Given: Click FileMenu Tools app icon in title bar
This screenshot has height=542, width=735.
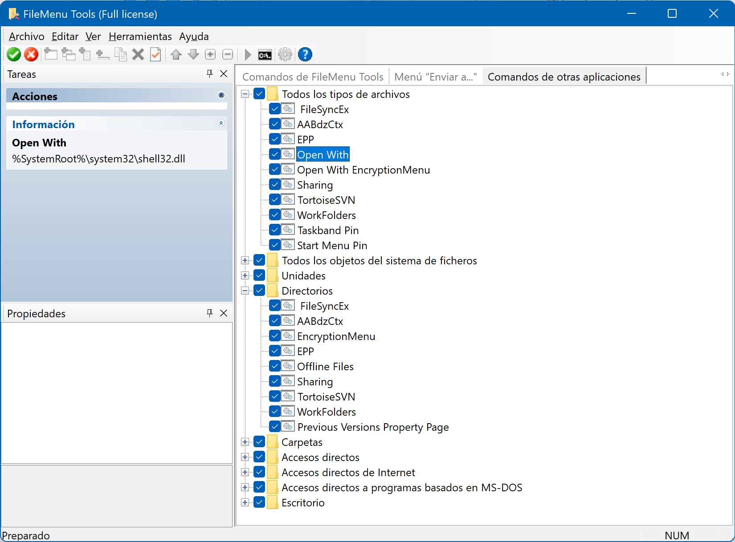Looking at the screenshot, I should point(14,14).
